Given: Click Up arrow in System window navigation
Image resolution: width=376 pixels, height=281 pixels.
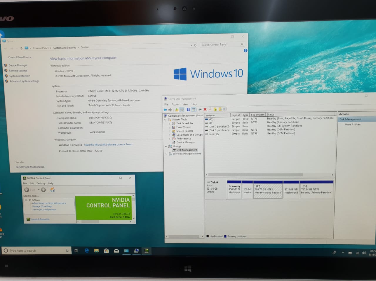Looking at the screenshot, I should click(x=21, y=48).
